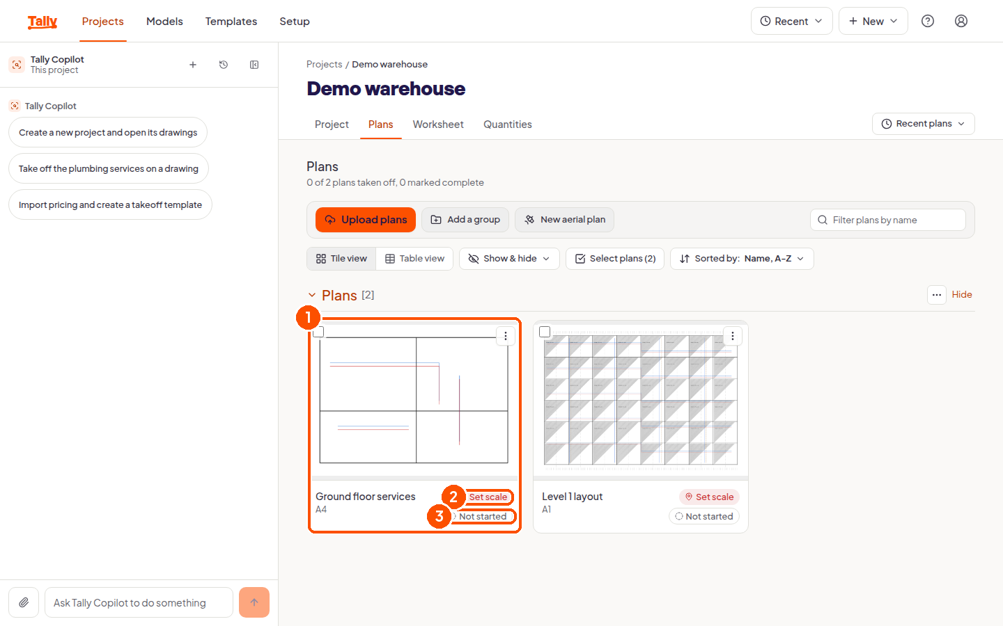Click the Hide link for Plans group

pyautogui.click(x=962, y=295)
